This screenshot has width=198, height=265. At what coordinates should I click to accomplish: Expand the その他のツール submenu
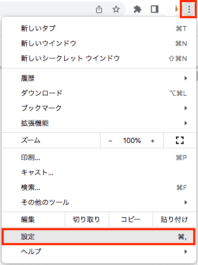99,202
